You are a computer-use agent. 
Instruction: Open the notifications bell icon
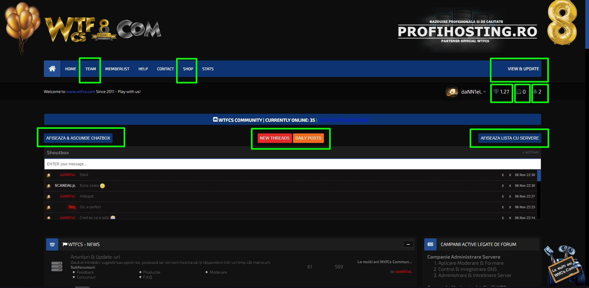(535, 92)
